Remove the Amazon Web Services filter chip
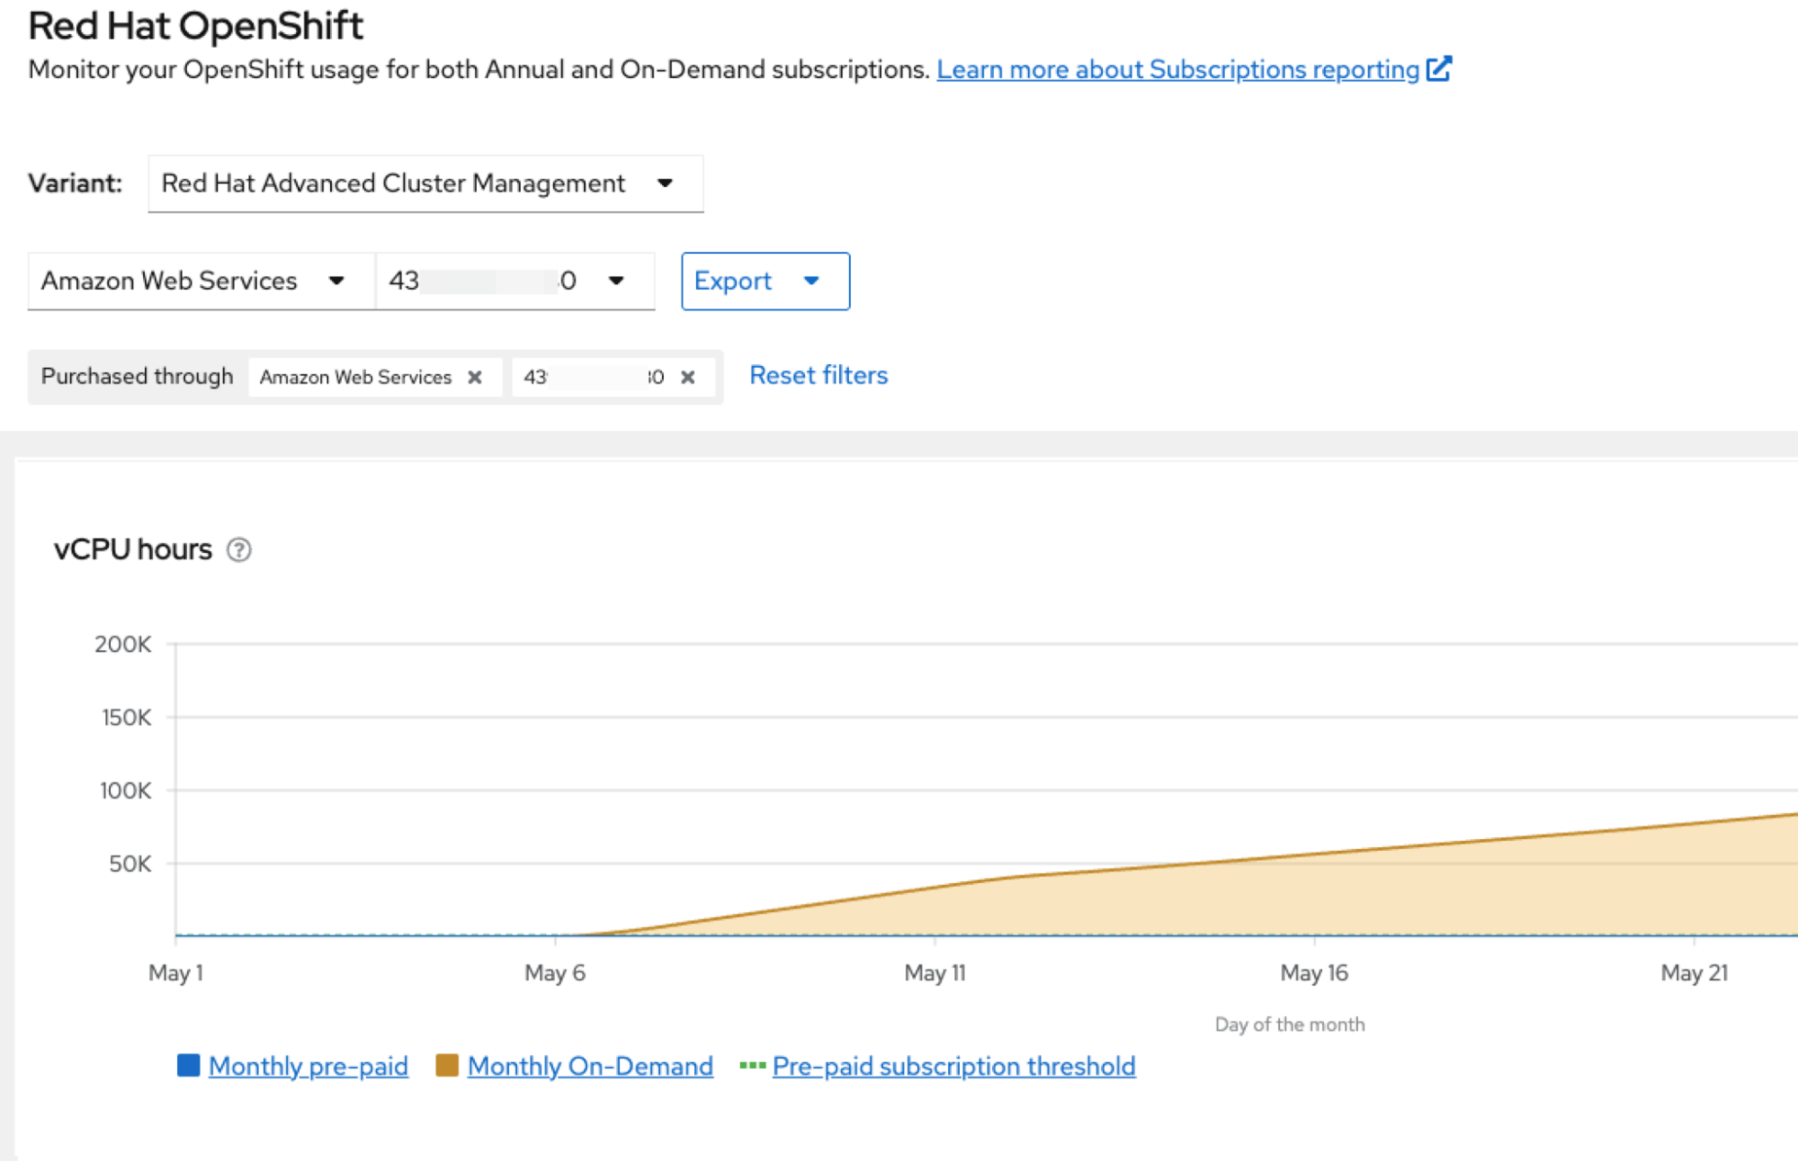 pos(475,377)
